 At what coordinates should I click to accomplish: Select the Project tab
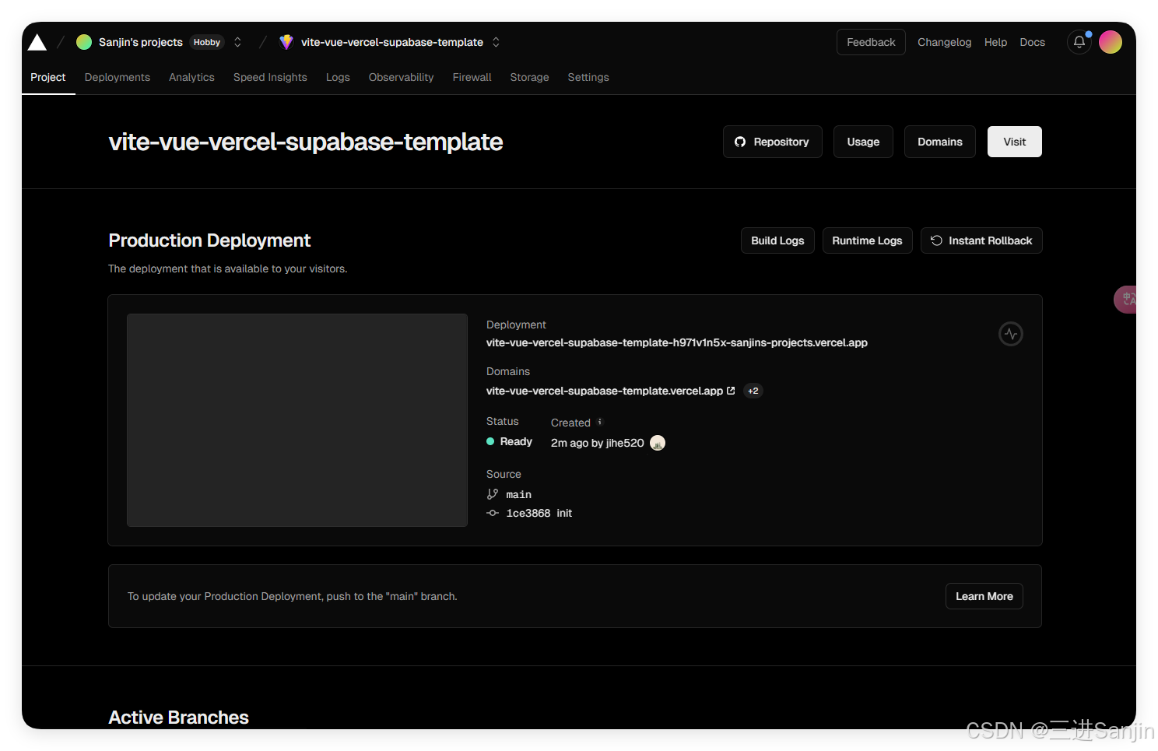click(48, 77)
